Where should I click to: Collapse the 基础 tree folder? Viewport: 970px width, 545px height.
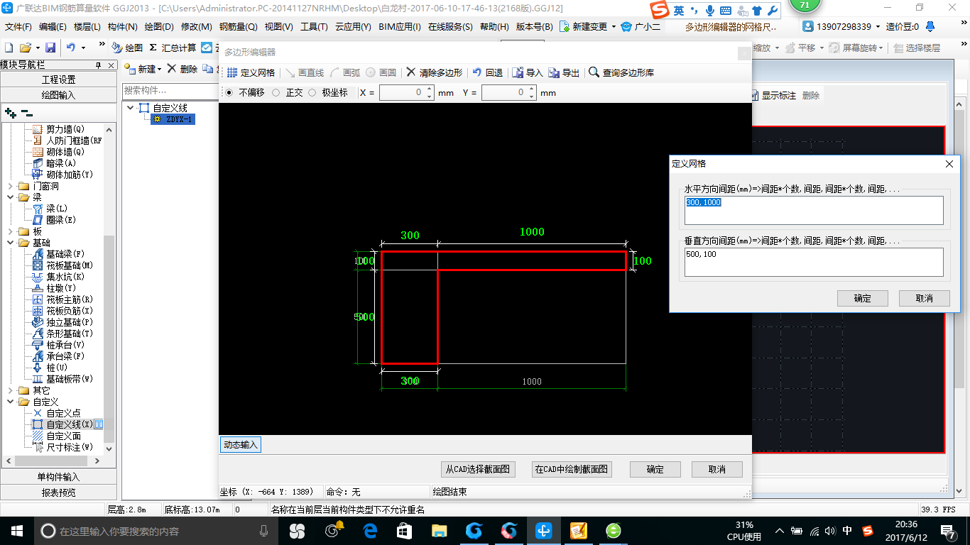click(x=11, y=243)
